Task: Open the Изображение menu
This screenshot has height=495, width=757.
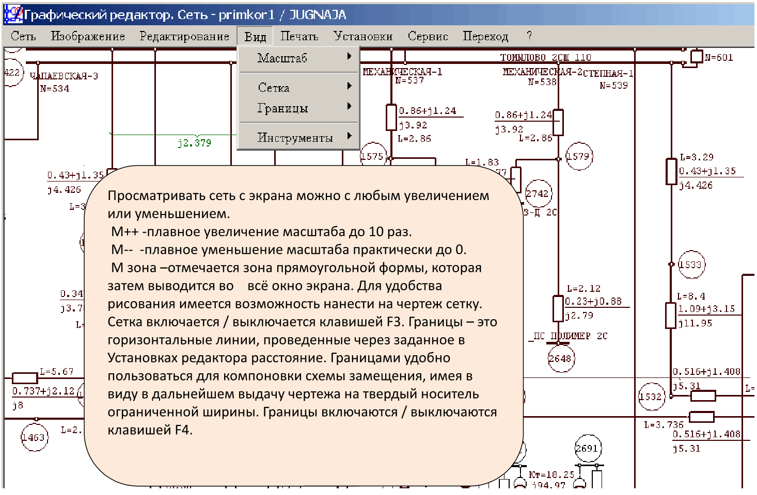Action: tap(88, 37)
